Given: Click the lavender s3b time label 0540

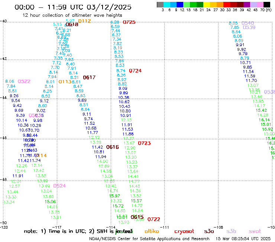Looking at the screenshot, I should [248, 23].
